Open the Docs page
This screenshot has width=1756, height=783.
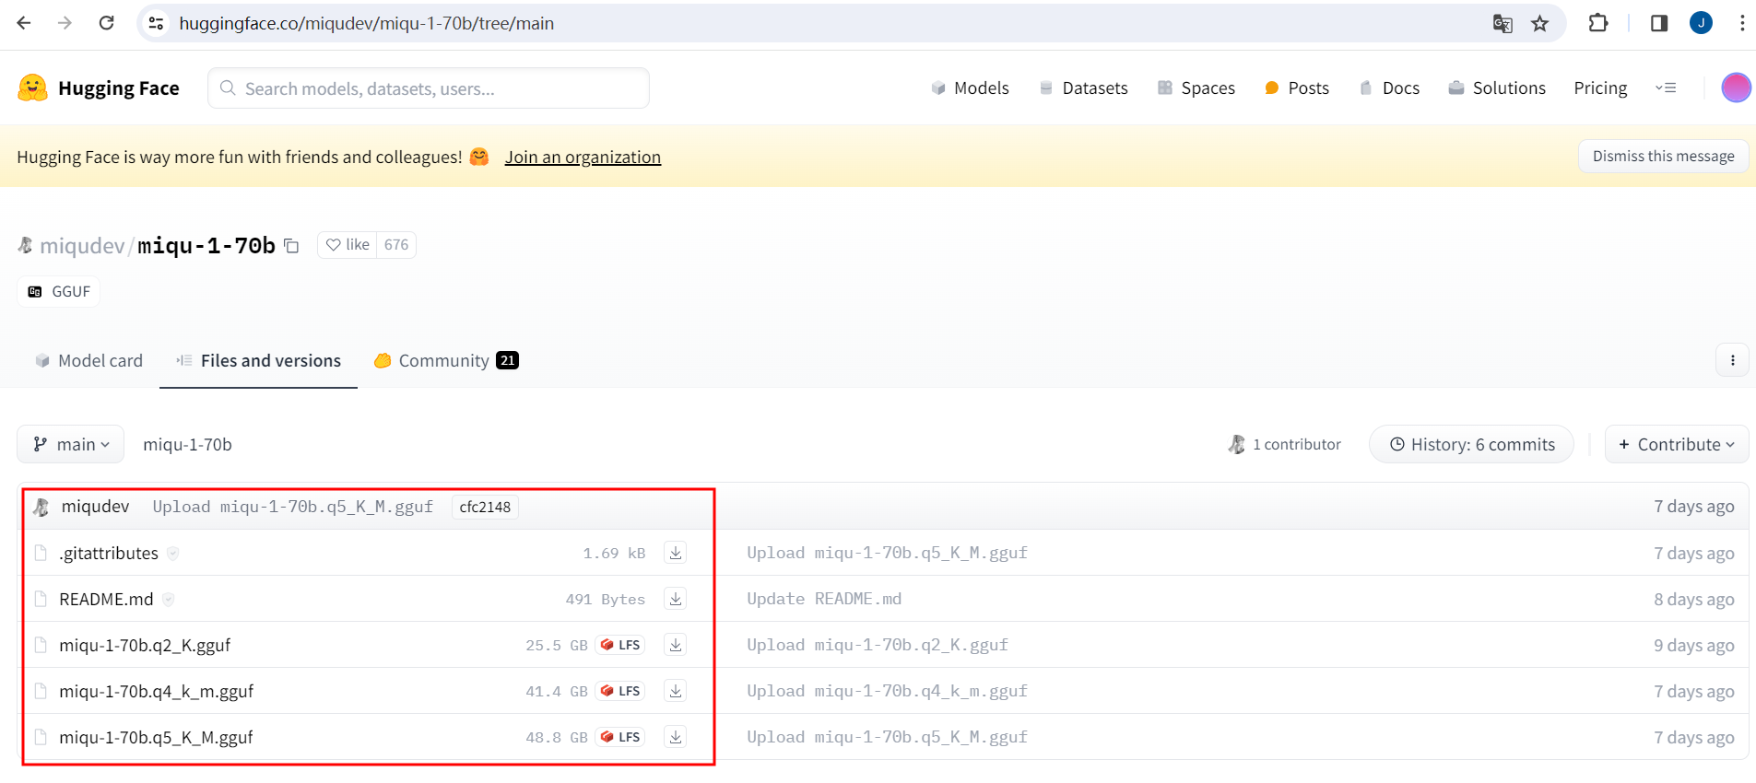point(1389,88)
